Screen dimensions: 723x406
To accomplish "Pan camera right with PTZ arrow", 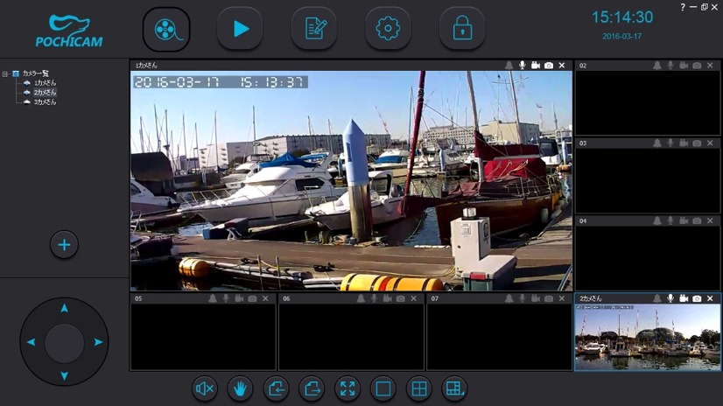I will (x=98, y=342).
